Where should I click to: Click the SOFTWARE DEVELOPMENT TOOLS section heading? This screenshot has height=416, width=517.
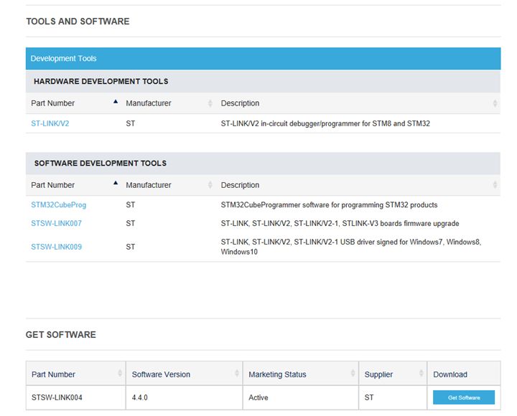(101, 164)
